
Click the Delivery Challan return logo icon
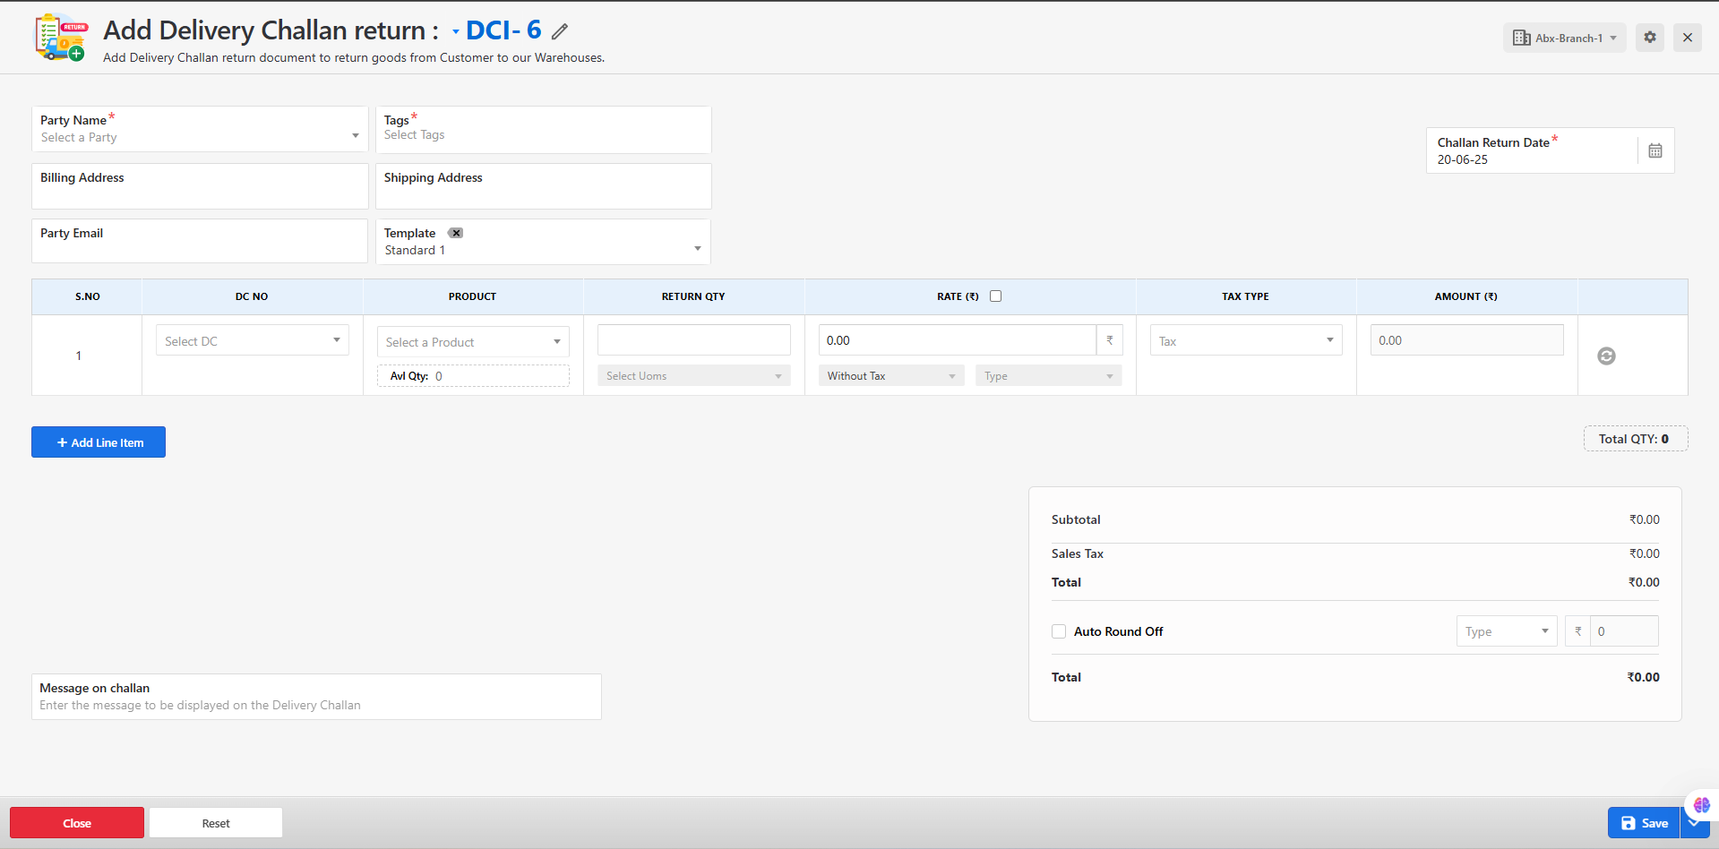(61, 38)
